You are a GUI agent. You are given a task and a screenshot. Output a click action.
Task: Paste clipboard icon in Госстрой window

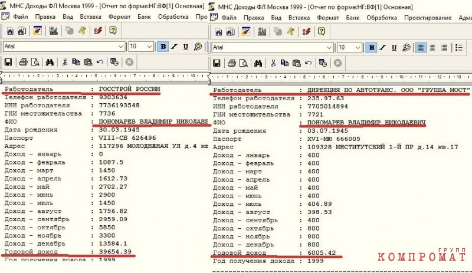(x=88, y=62)
